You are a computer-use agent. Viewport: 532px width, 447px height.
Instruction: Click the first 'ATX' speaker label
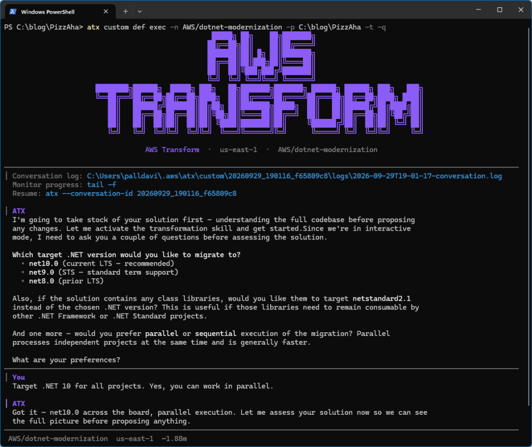point(19,211)
